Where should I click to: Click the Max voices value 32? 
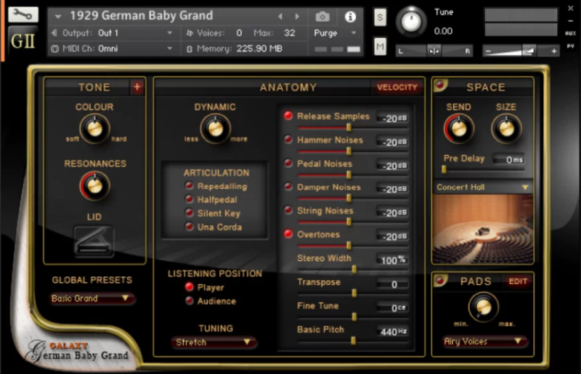pos(289,33)
